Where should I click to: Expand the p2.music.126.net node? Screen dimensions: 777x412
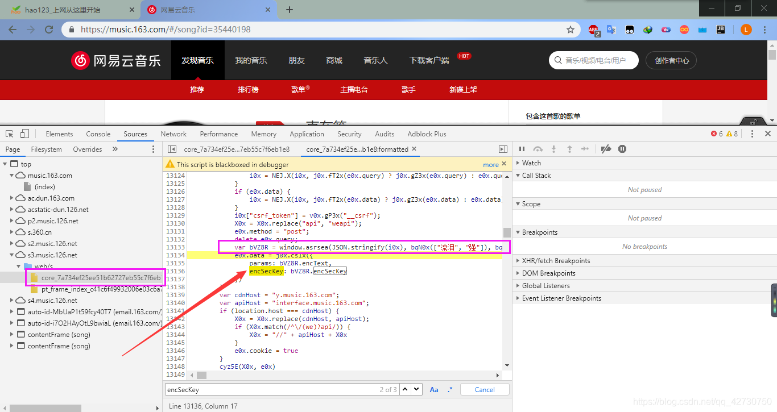(12, 221)
